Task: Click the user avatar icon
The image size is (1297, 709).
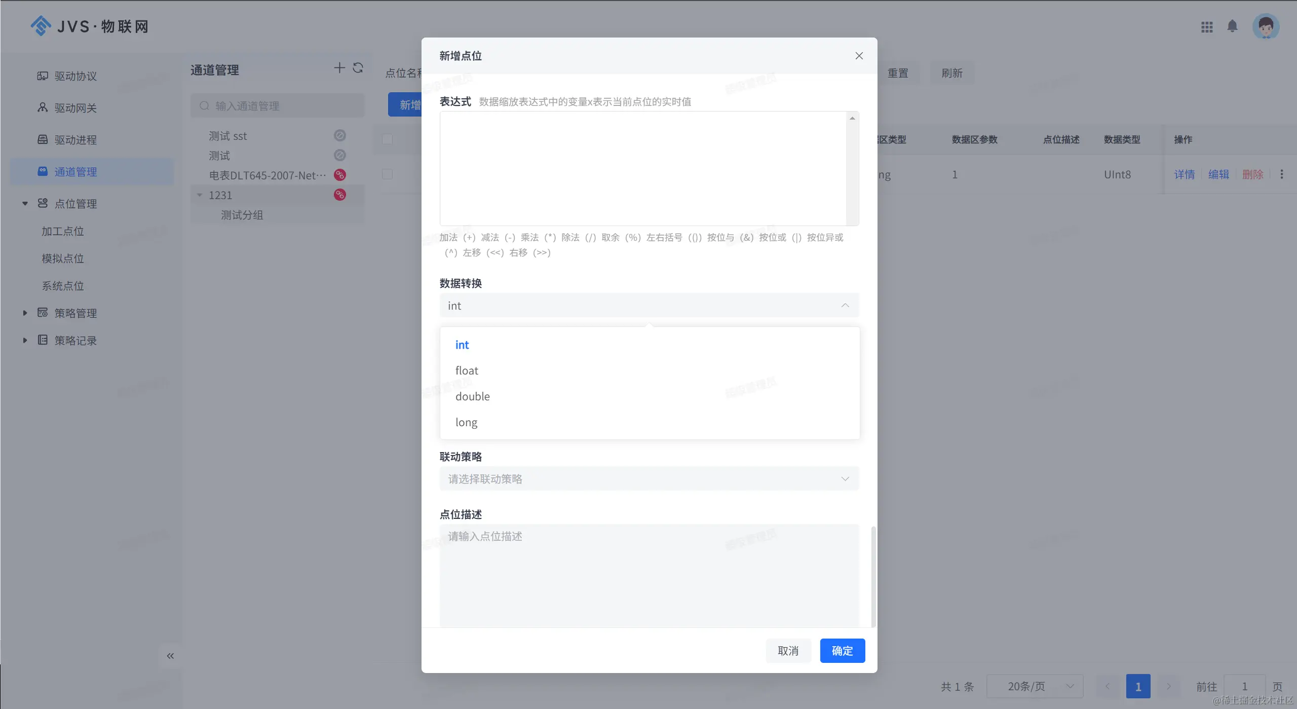Action: pos(1266,26)
